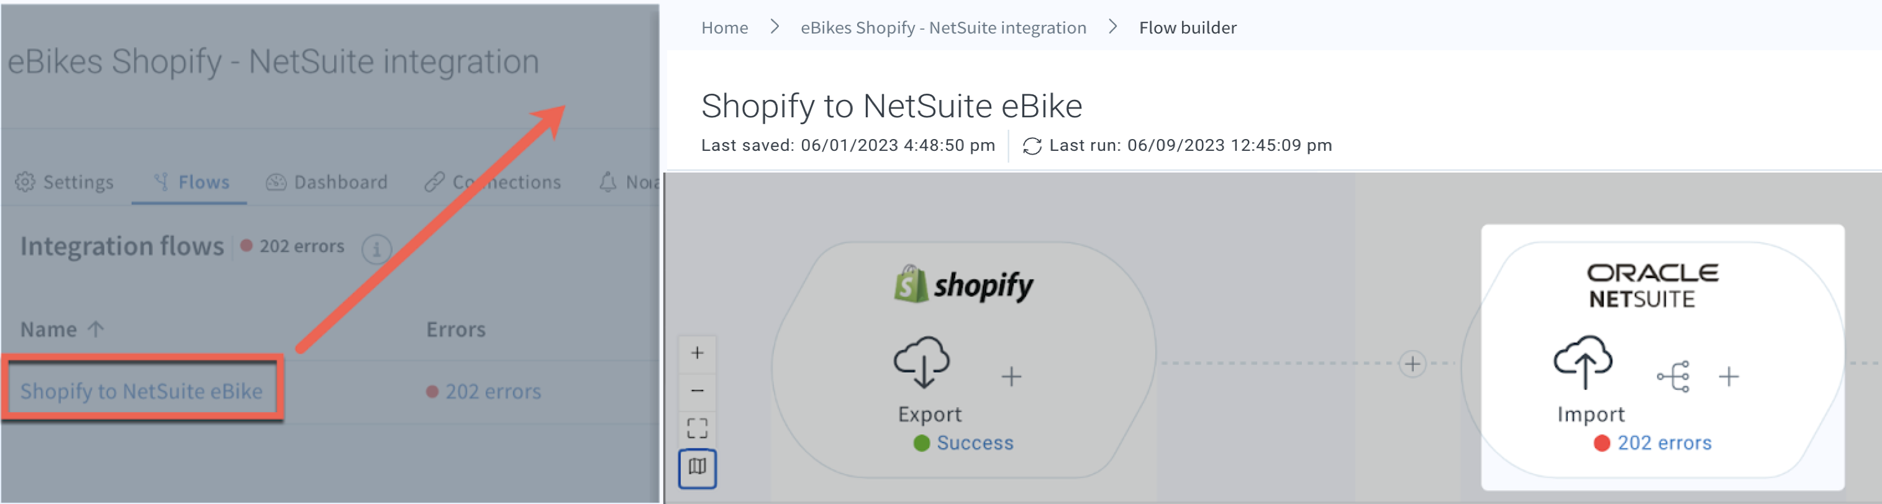Open the 202 errors link under Import
1882x504 pixels.
[1663, 443]
